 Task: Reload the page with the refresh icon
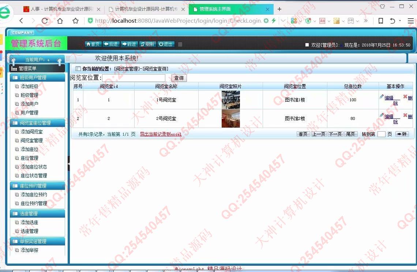click(x=45, y=20)
